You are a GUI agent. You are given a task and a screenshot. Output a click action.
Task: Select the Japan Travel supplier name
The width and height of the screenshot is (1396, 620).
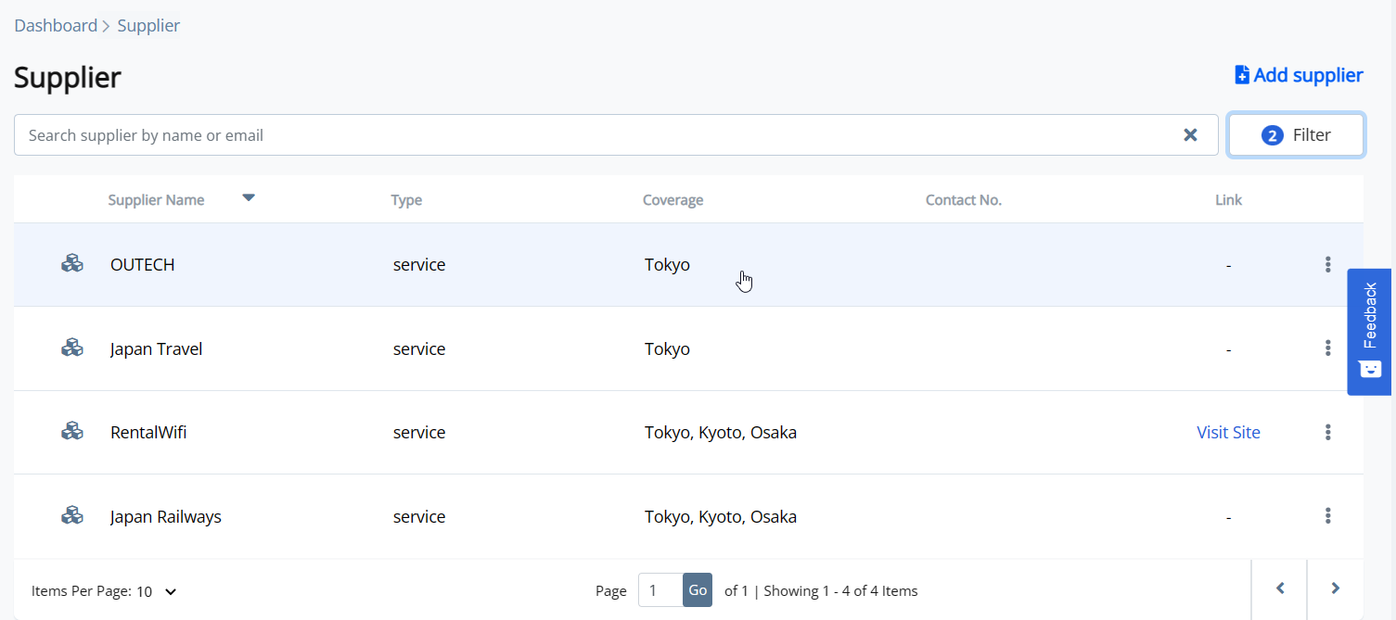click(x=156, y=349)
